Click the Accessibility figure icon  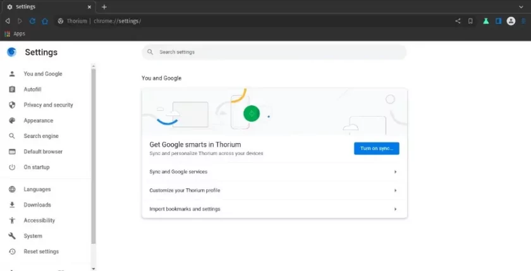pos(12,221)
